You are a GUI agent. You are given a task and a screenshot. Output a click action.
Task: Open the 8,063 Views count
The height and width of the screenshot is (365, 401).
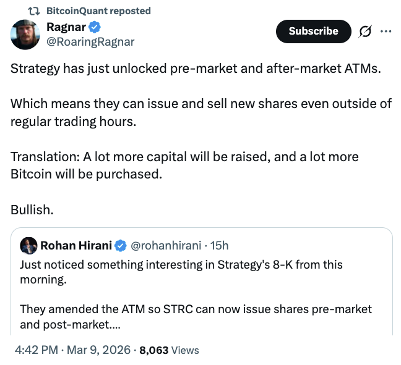(169, 350)
